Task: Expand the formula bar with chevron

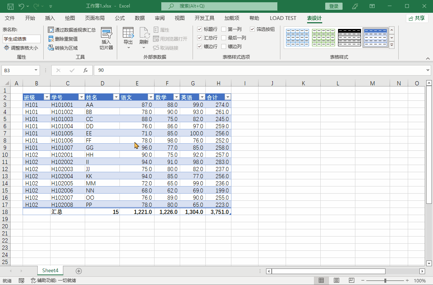Action: coord(428,70)
